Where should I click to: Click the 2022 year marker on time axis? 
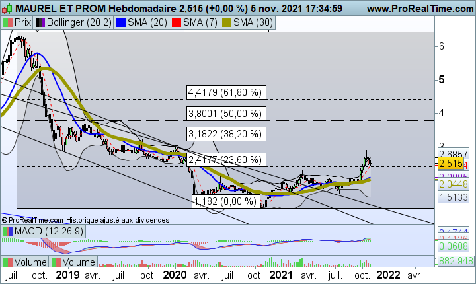click(388, 275)
